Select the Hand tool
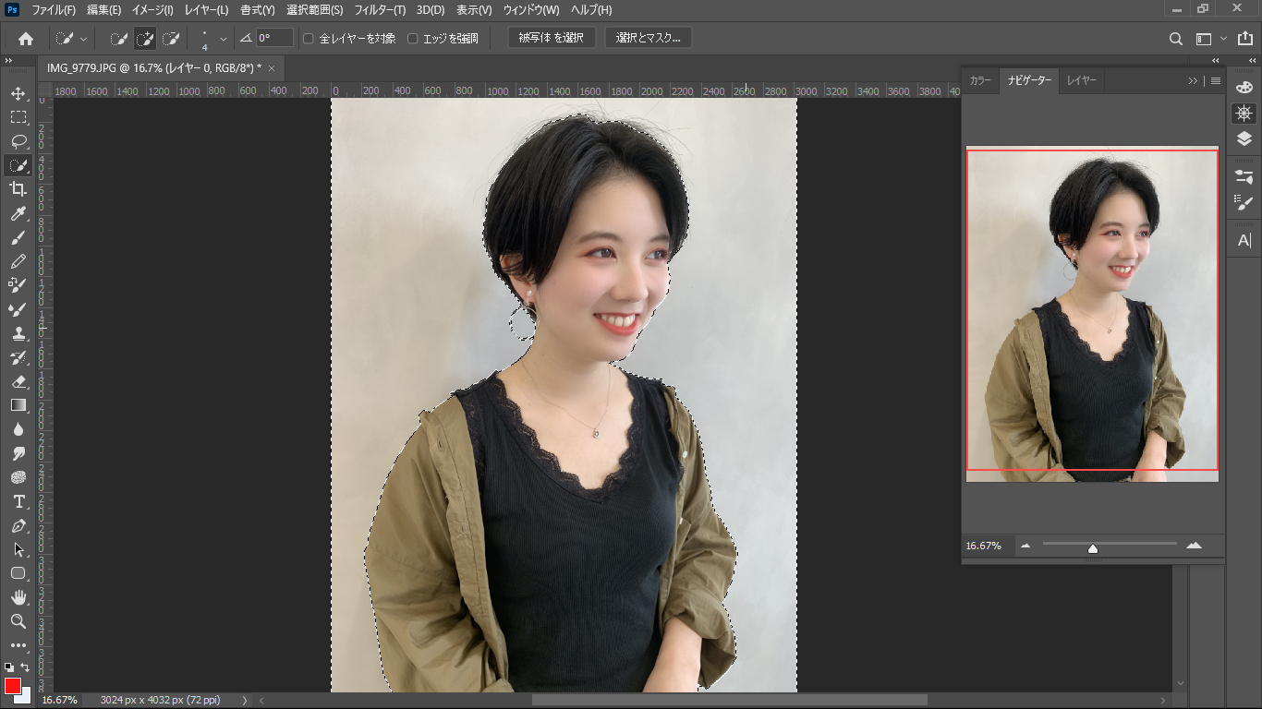This screenshot has height=709, width=1262. 18,597
